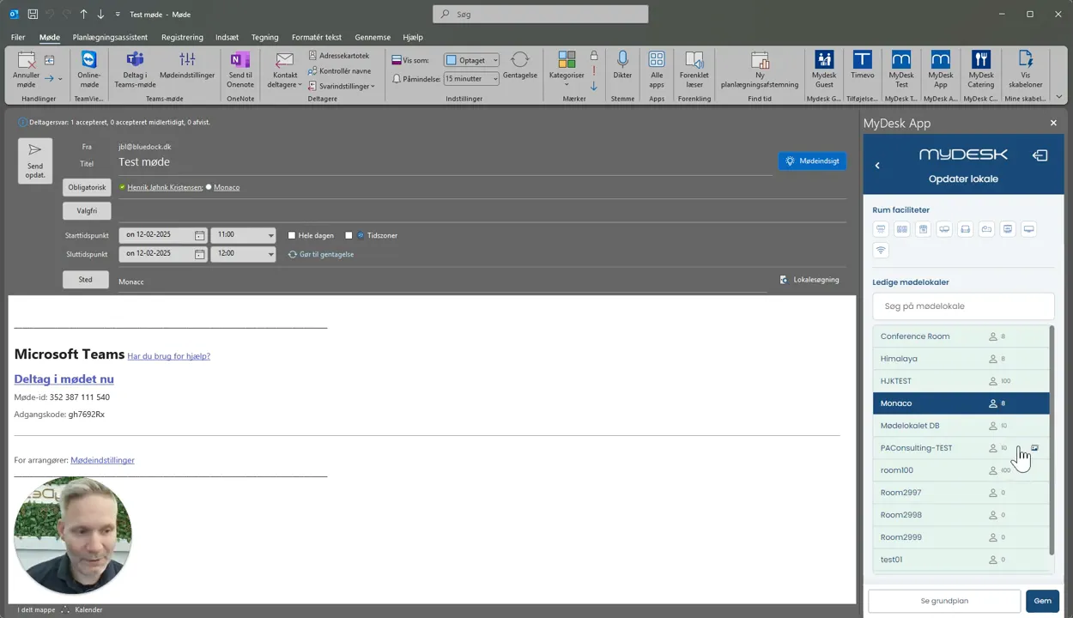Screen dimensions: 1073x618
Task: Open the Formatér tekst ribbon tab
Action: pos(316,37)
